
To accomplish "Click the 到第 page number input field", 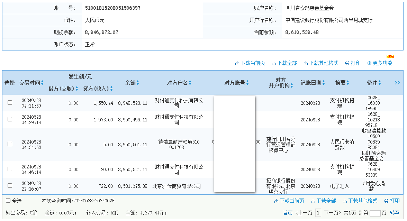I will tap(375, 213).
